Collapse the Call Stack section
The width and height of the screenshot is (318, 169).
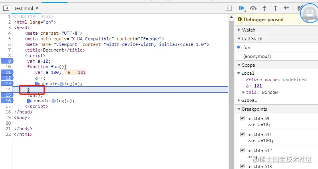pyautogui.click(x=239, y=38)
